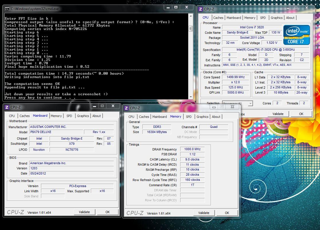This screenshot has width=320, height=230.
Task: Click the Core Voltage value 1.520 V
Action: coord(272,43)
